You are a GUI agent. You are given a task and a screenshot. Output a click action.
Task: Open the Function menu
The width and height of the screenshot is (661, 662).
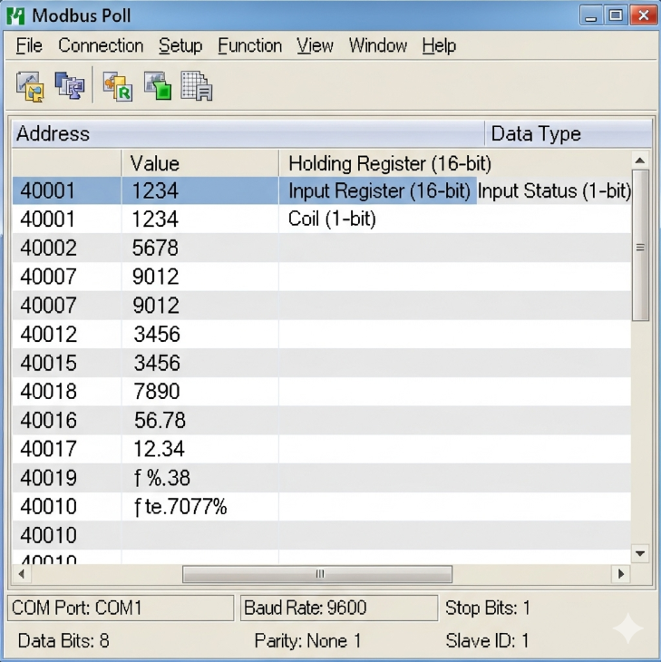pos(250,45)
